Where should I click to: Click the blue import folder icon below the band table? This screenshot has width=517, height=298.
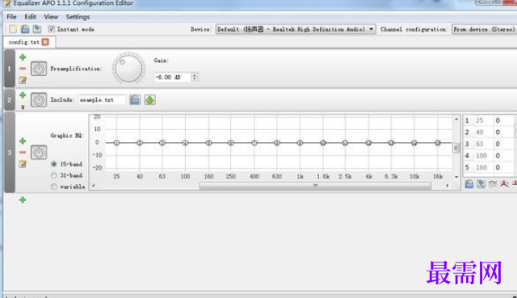469,184
